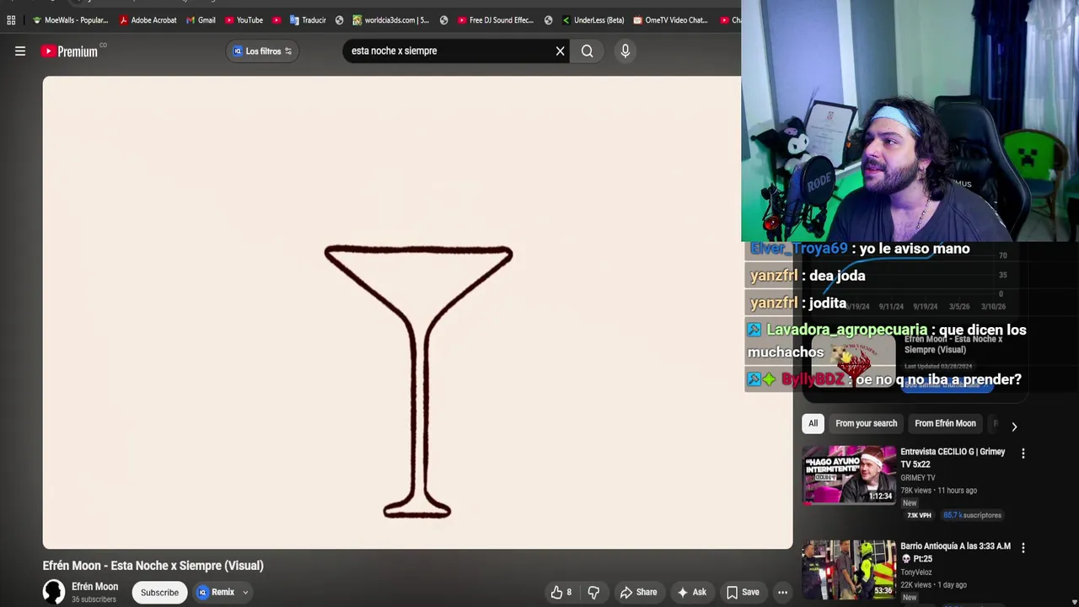
Task: Click Elver_Troya69 chat message yo le aviso mano
Action: pos(860,249)
